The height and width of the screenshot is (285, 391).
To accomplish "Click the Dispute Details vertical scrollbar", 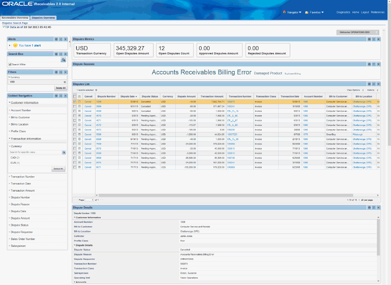I will pyautogui.click(x=378, y=237).
